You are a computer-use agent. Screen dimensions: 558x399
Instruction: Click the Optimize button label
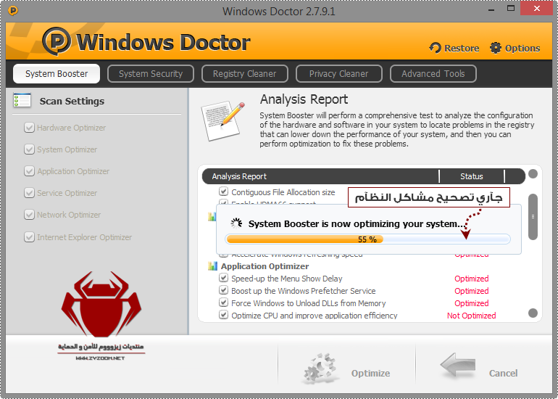click(370, 373)
